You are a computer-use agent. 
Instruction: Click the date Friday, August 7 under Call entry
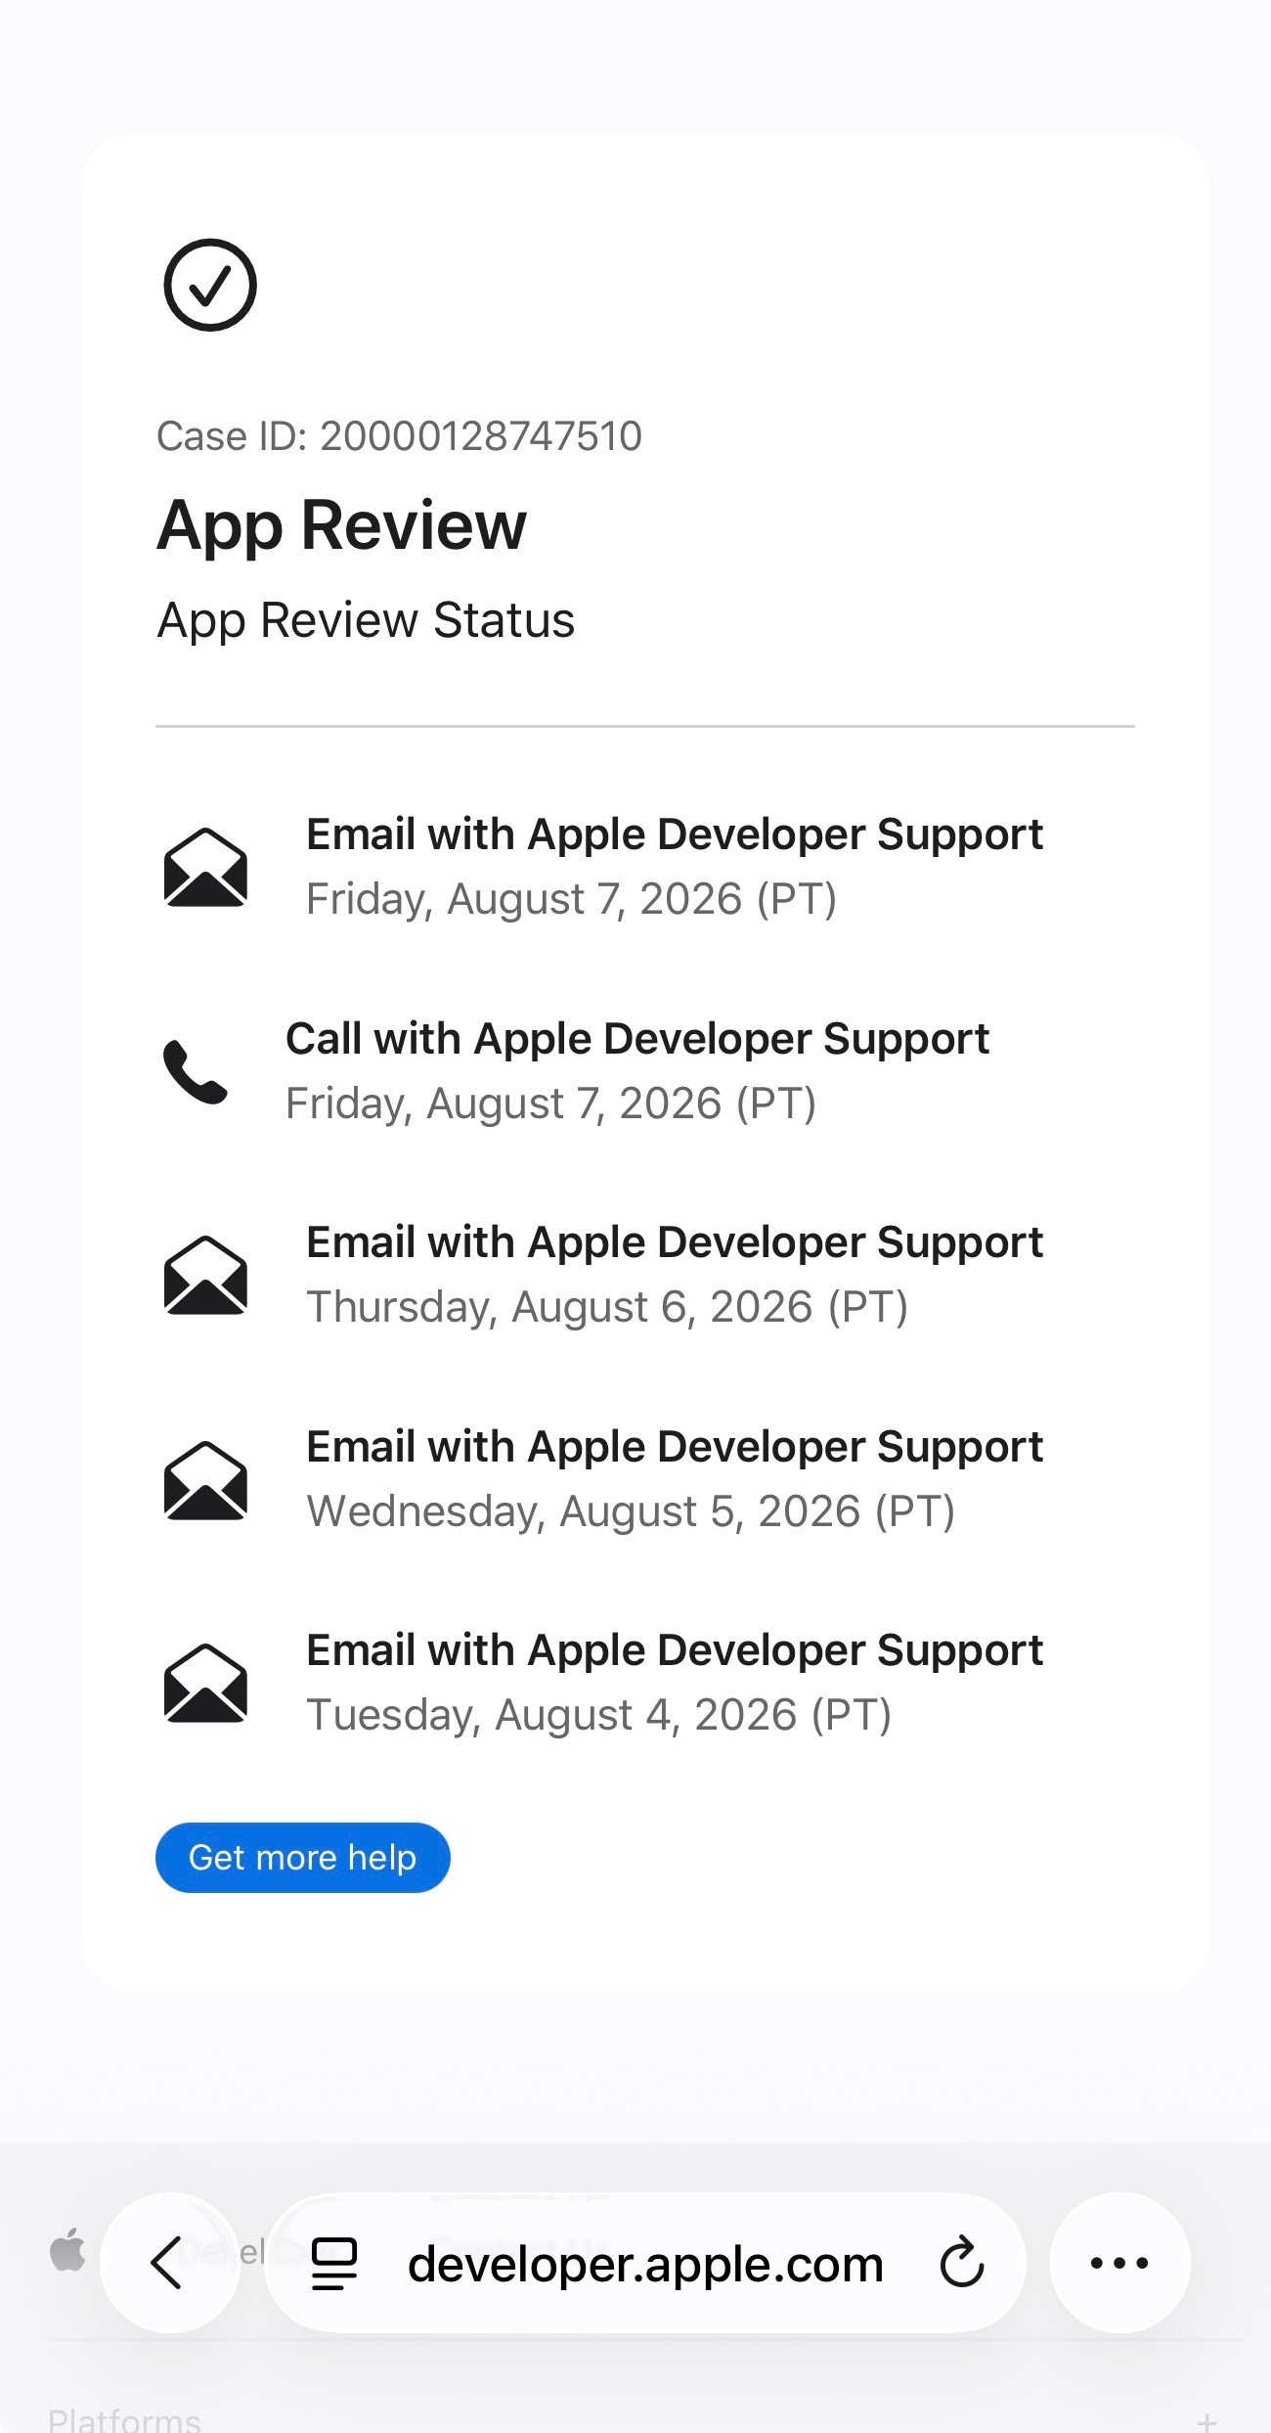click(550, 1104)
